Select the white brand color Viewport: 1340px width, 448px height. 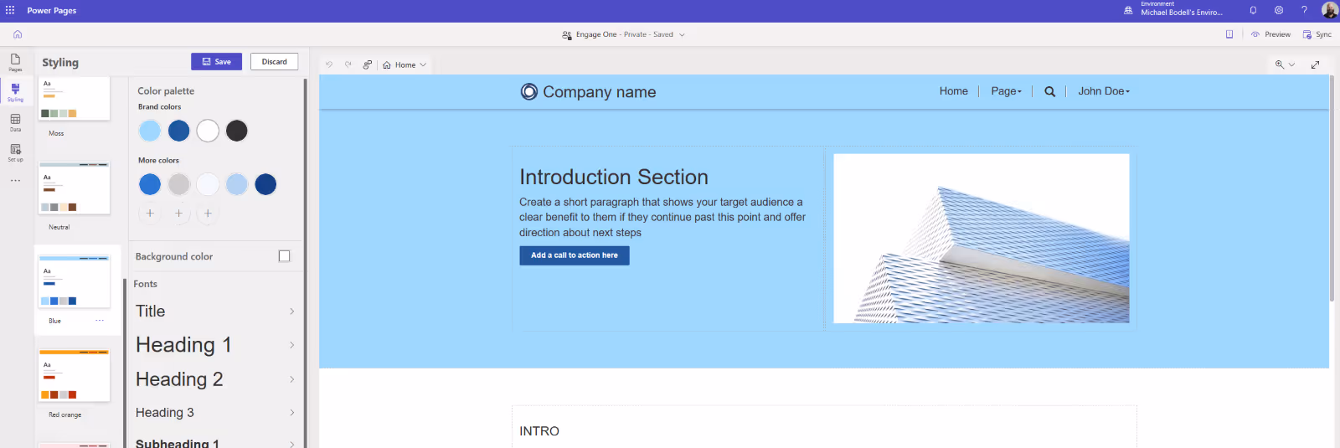[x=208, y=131]
